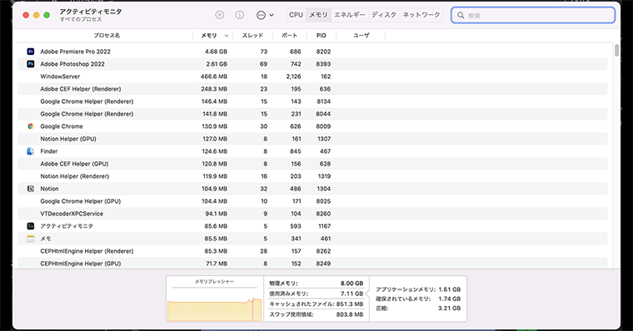
Task: Switch to the ディスク tab
Action: tap(384, 15)
